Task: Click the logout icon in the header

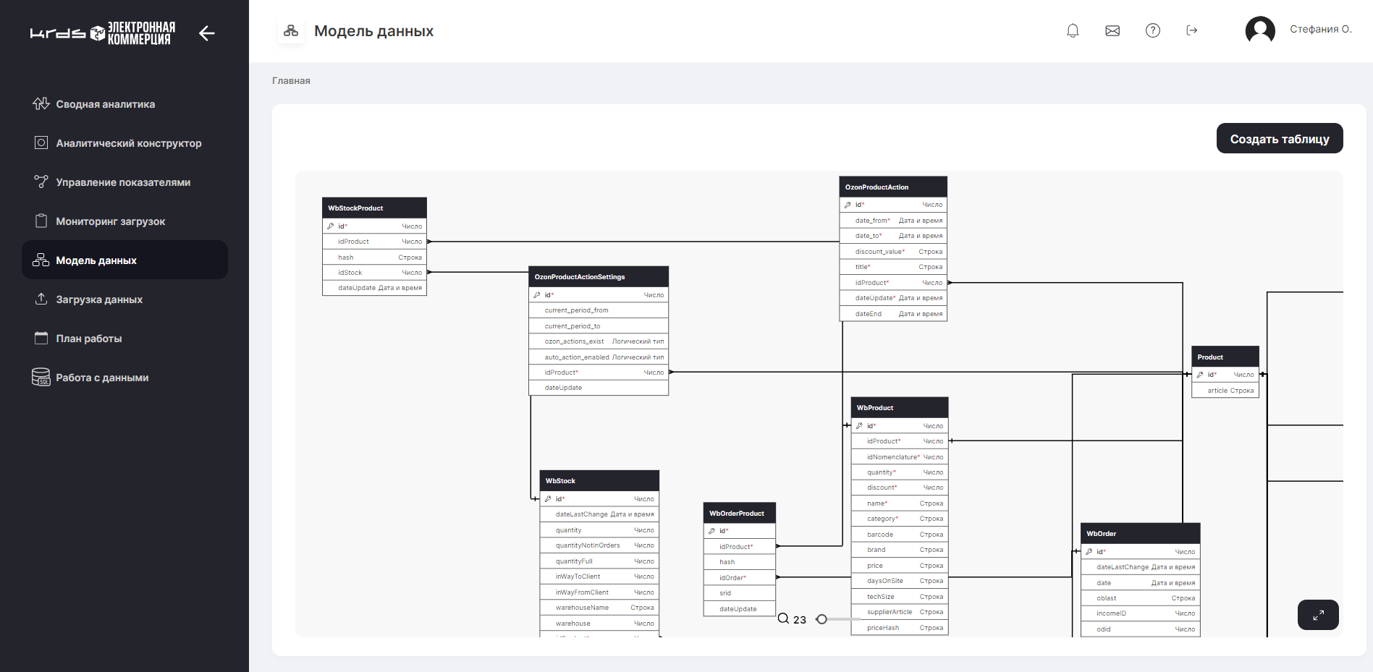Action: tap(1192, 30)
